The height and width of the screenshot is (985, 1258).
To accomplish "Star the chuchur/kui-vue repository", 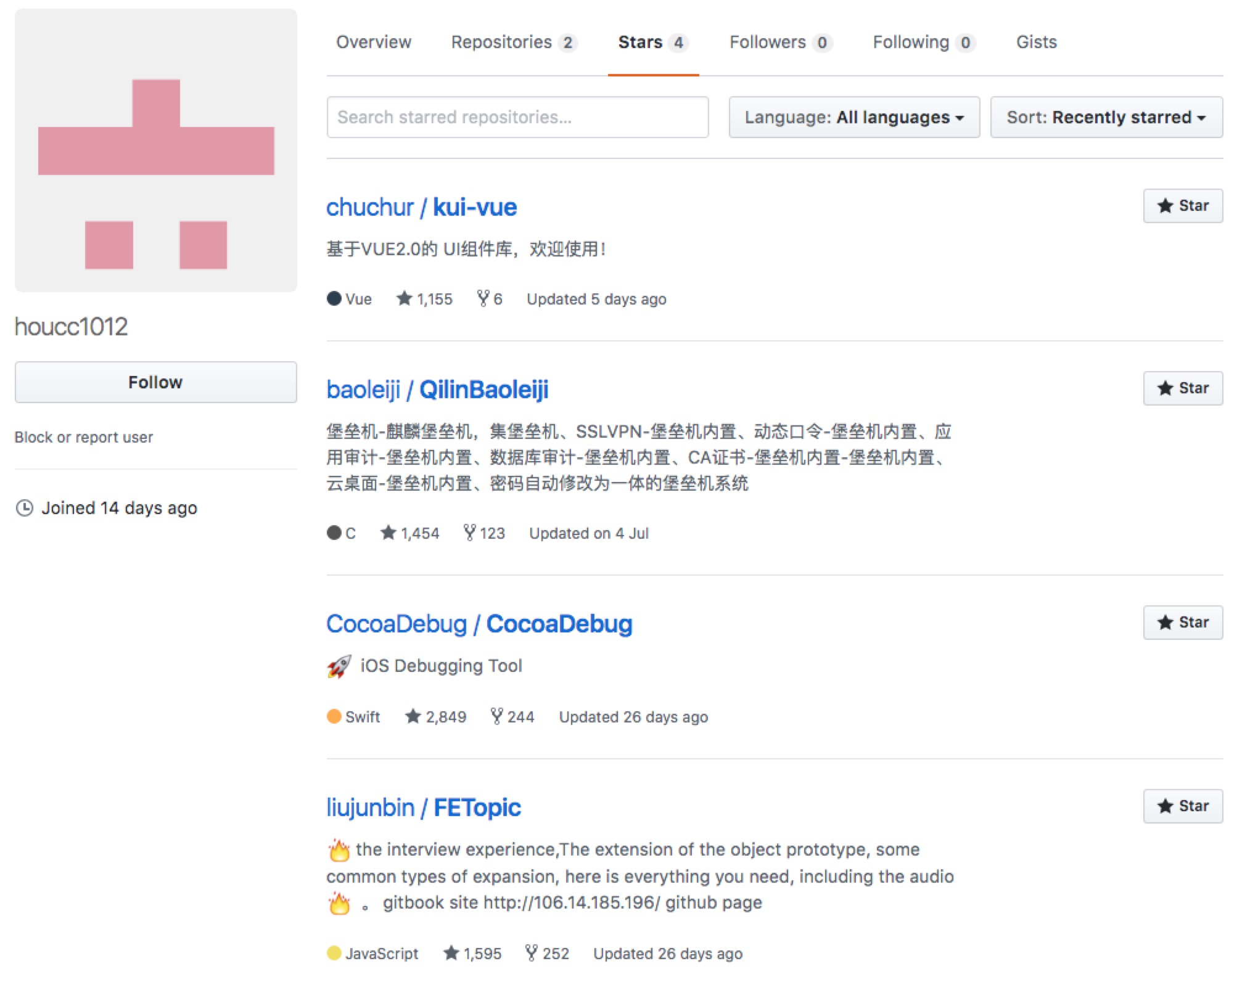I will pyautogui.click(x=1183, y=206).
